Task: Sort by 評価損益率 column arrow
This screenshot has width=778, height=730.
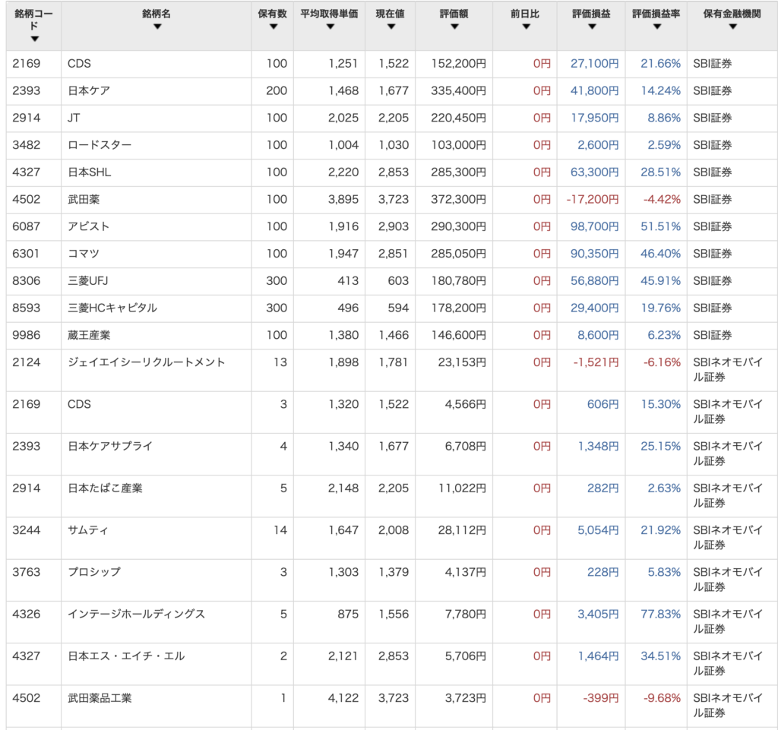Action: 657,27
